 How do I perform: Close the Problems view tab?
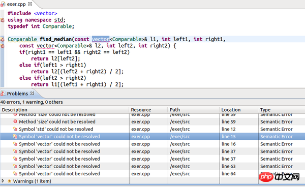click(x=33, y=93)
